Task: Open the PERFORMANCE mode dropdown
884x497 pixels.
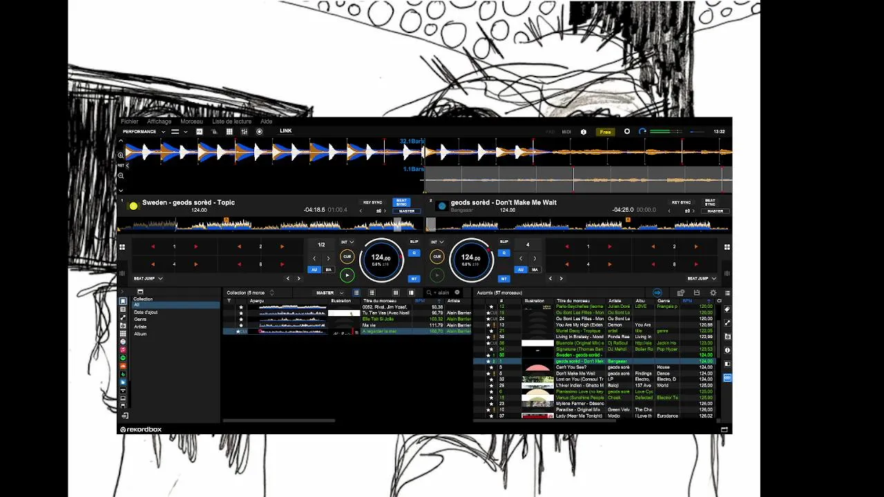Action: (144, 131)
